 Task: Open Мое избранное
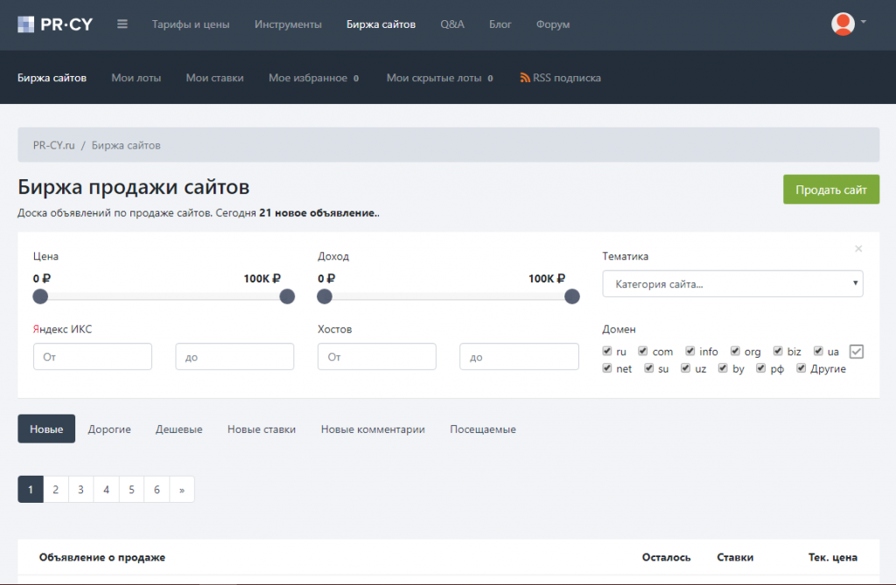click(x=314, y=78)
